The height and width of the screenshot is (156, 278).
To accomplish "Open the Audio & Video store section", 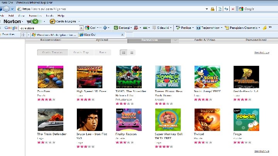I will pos(205,40).
